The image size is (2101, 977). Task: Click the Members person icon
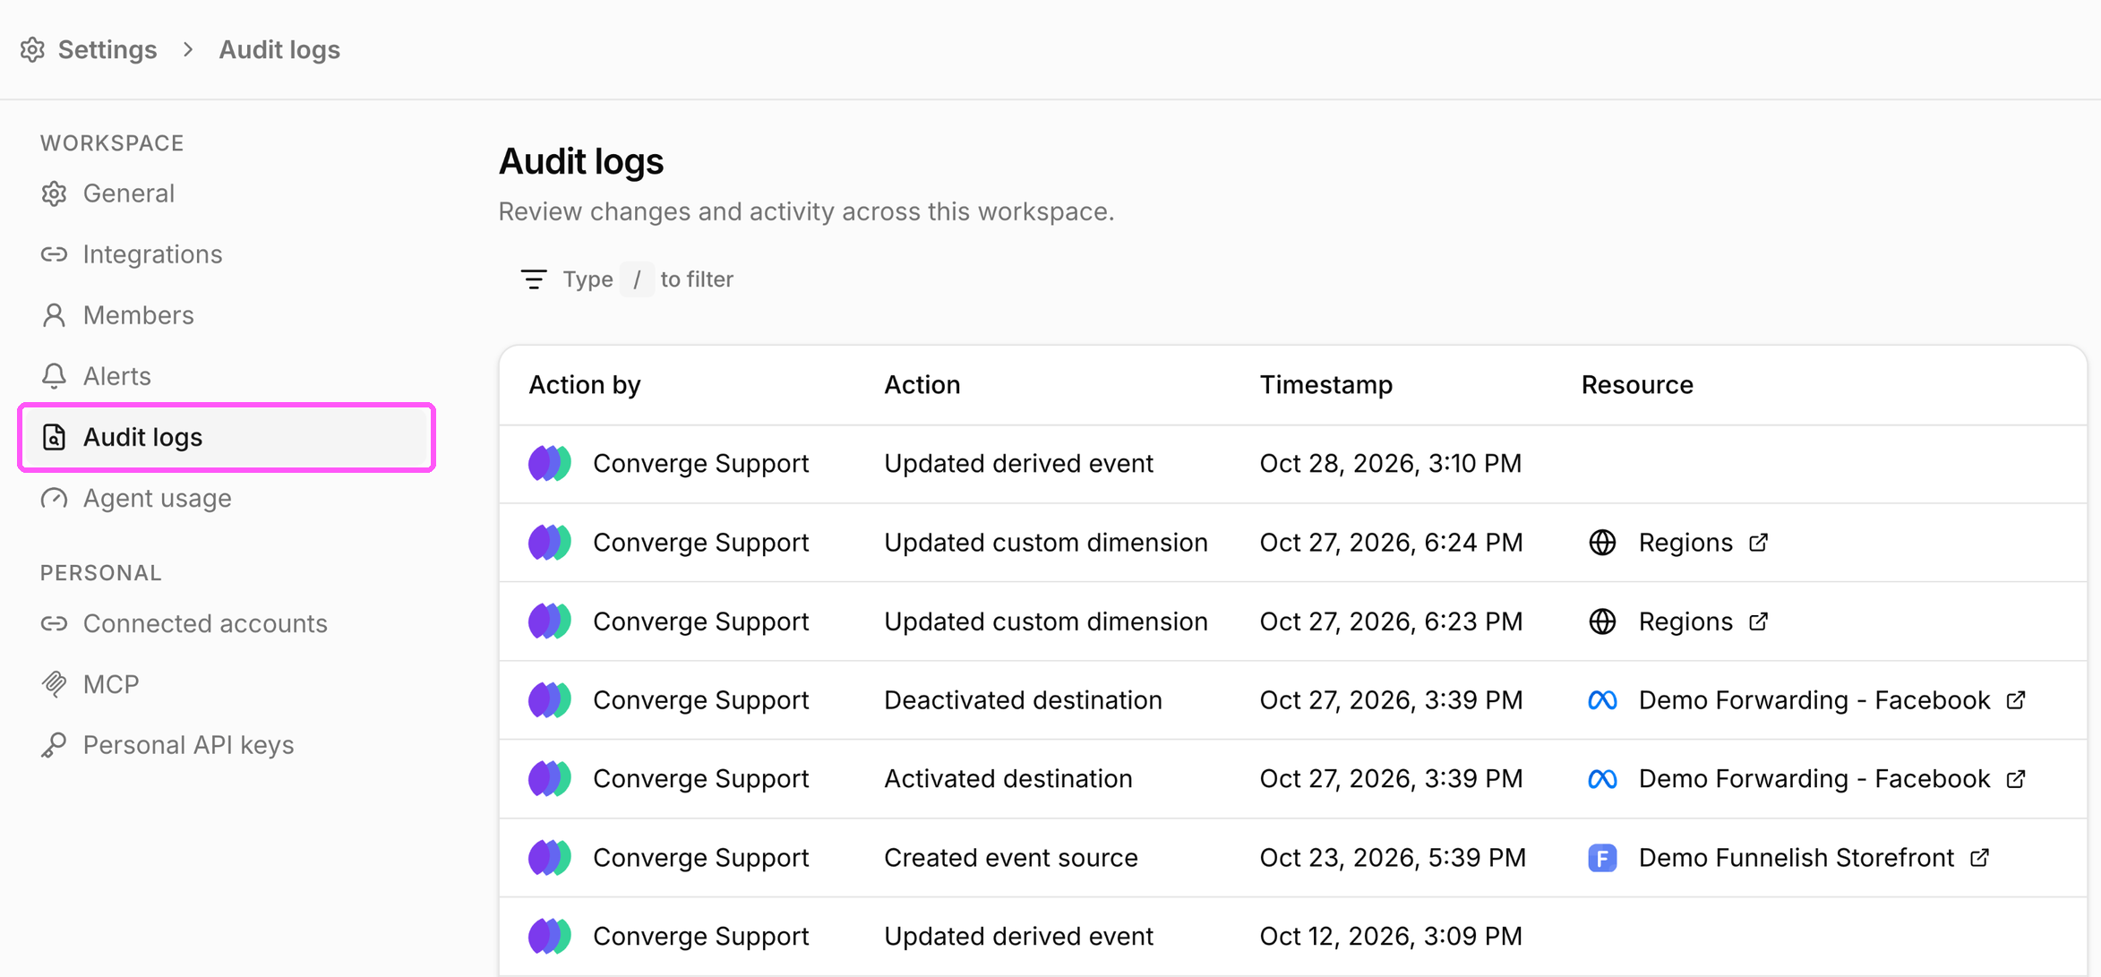pyautogui.click(x=54, y=315)
